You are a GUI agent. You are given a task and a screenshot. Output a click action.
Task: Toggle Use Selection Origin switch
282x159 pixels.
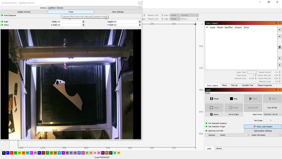(206, 127)
